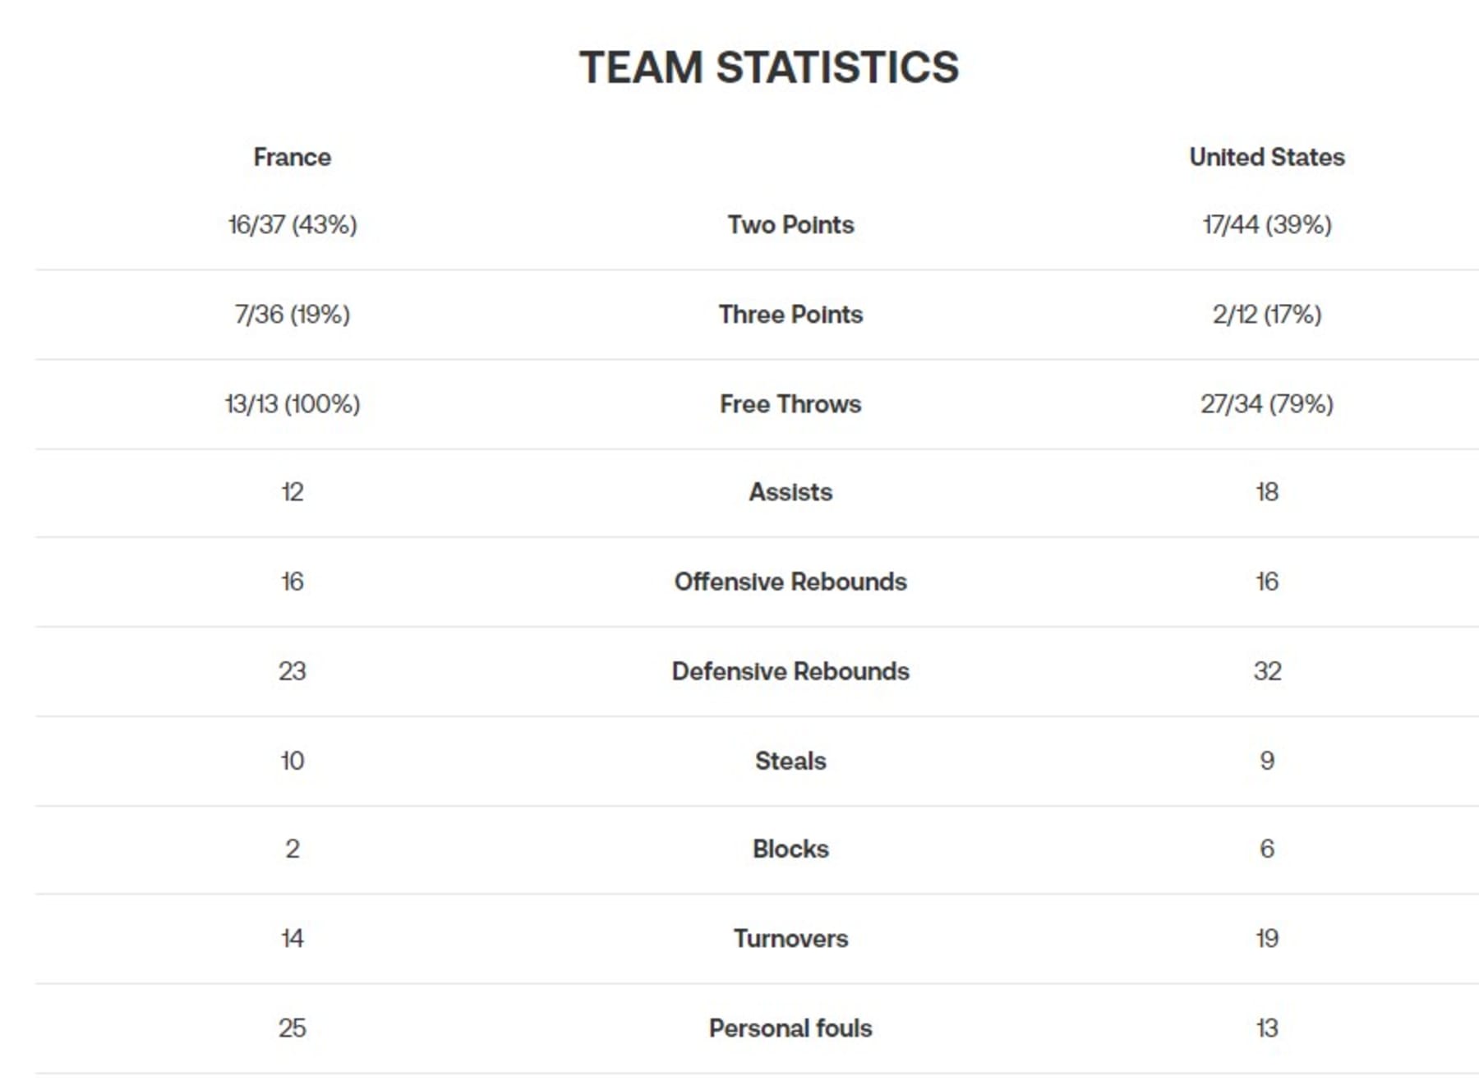Click the Offensive Rebounds label
Viewport: 1479px width, 1086px height.
click(x=790, y=581)
